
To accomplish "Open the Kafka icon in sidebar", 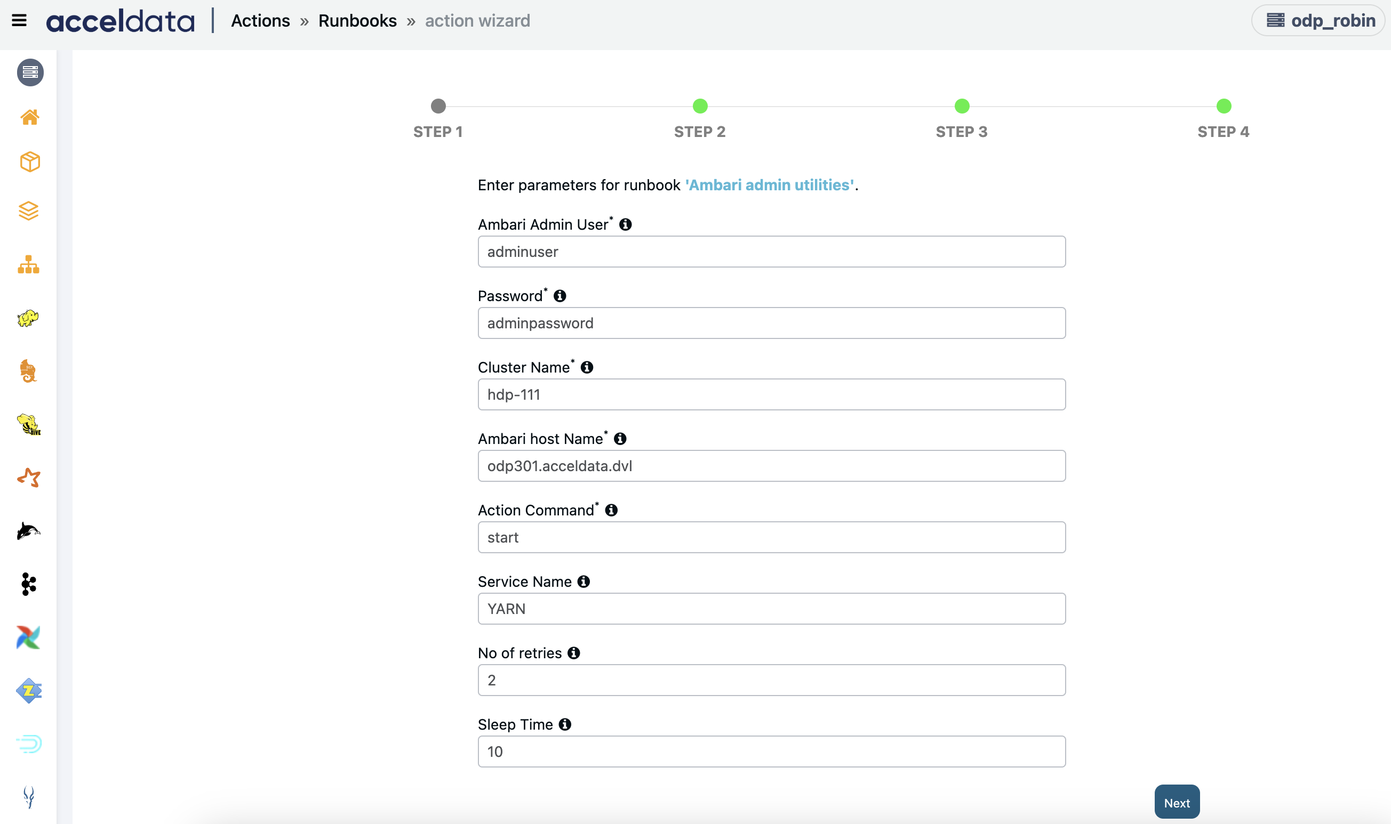I will tap(28, 584).
